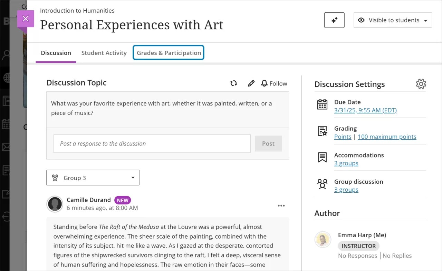Open the due date link 3/31/25
Screen dimensions: 442x271
point(365,110)
